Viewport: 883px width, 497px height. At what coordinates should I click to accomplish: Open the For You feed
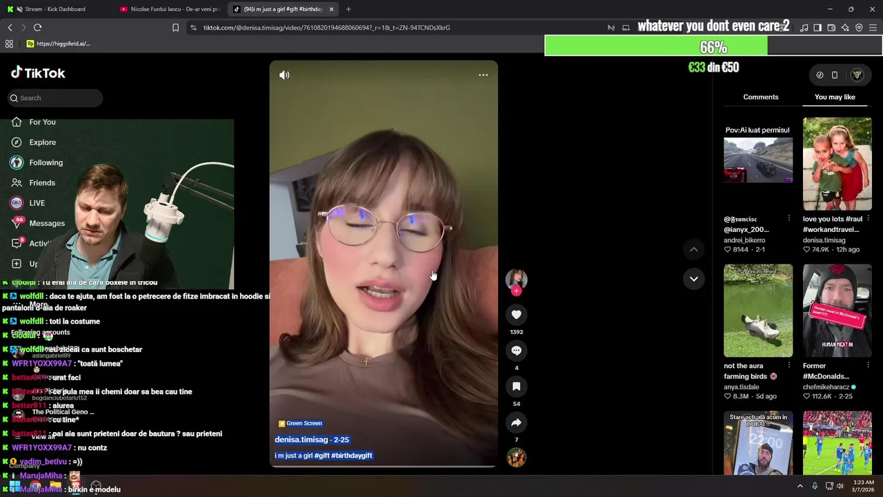pyautogui.click(x=33, y=122)
